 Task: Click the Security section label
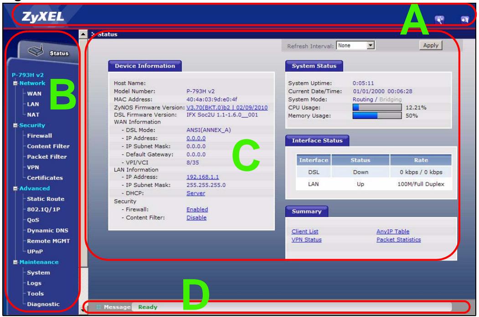tap(32, 125)
